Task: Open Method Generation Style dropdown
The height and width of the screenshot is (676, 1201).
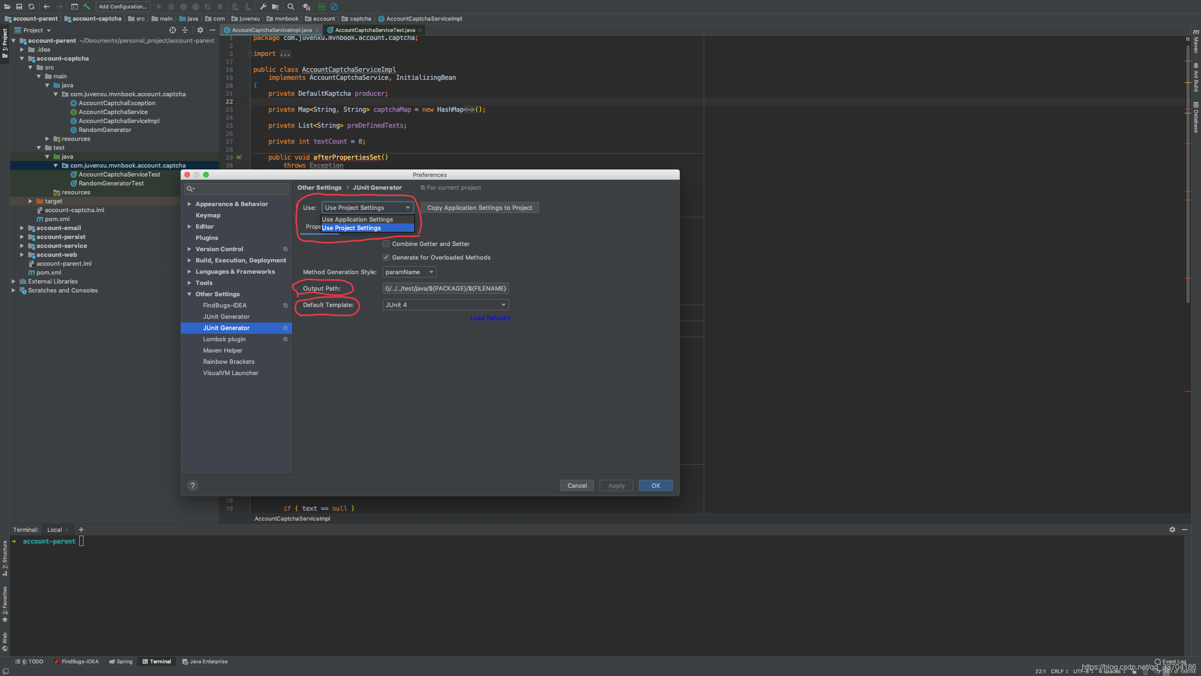Action: (410, 272)
